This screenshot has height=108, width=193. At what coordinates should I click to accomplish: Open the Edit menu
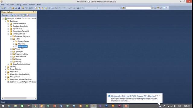[x=7, y=5]
